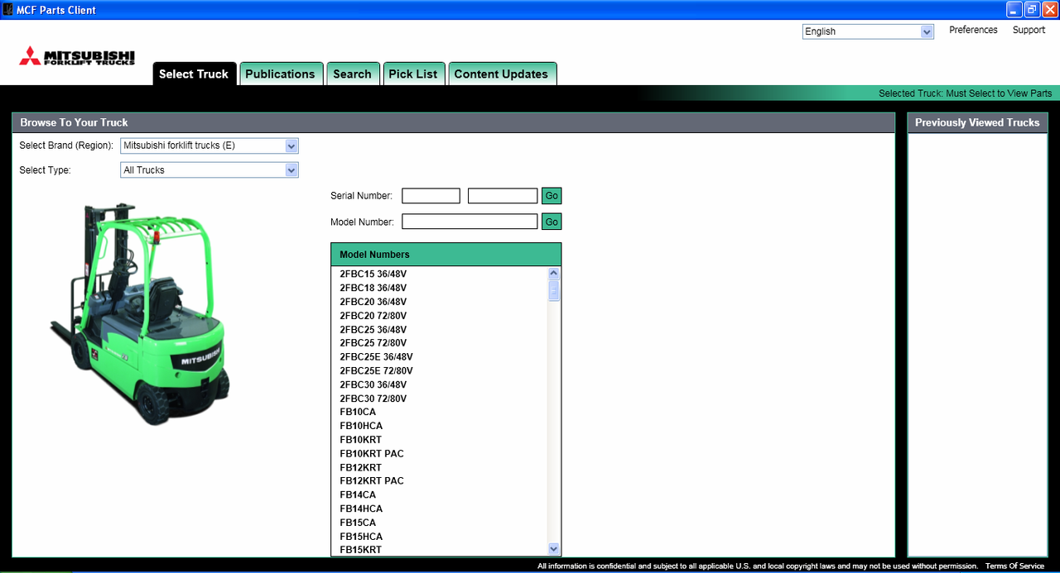Select model FB10KRT PAC

(372, 454)
